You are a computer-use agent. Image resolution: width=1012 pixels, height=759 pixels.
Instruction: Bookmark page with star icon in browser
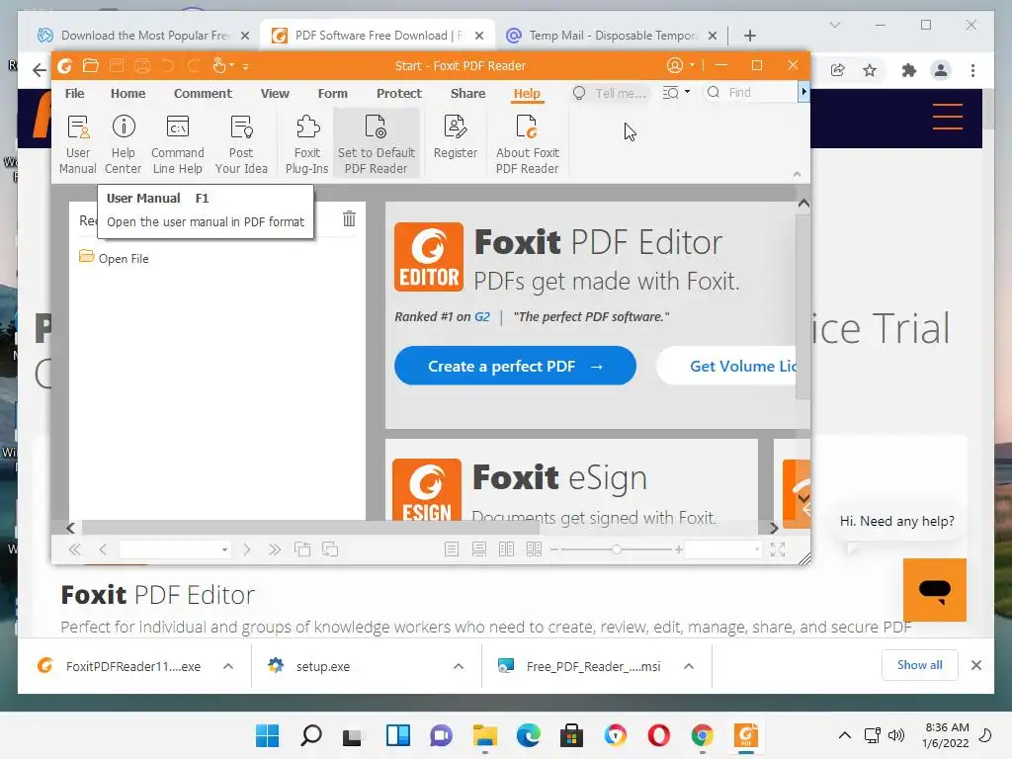[x=870, y=70]
